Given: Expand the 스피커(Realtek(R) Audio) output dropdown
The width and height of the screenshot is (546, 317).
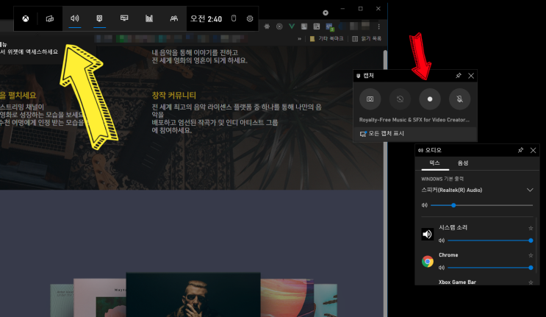Looking at the screenshot, I should point(530,190).
